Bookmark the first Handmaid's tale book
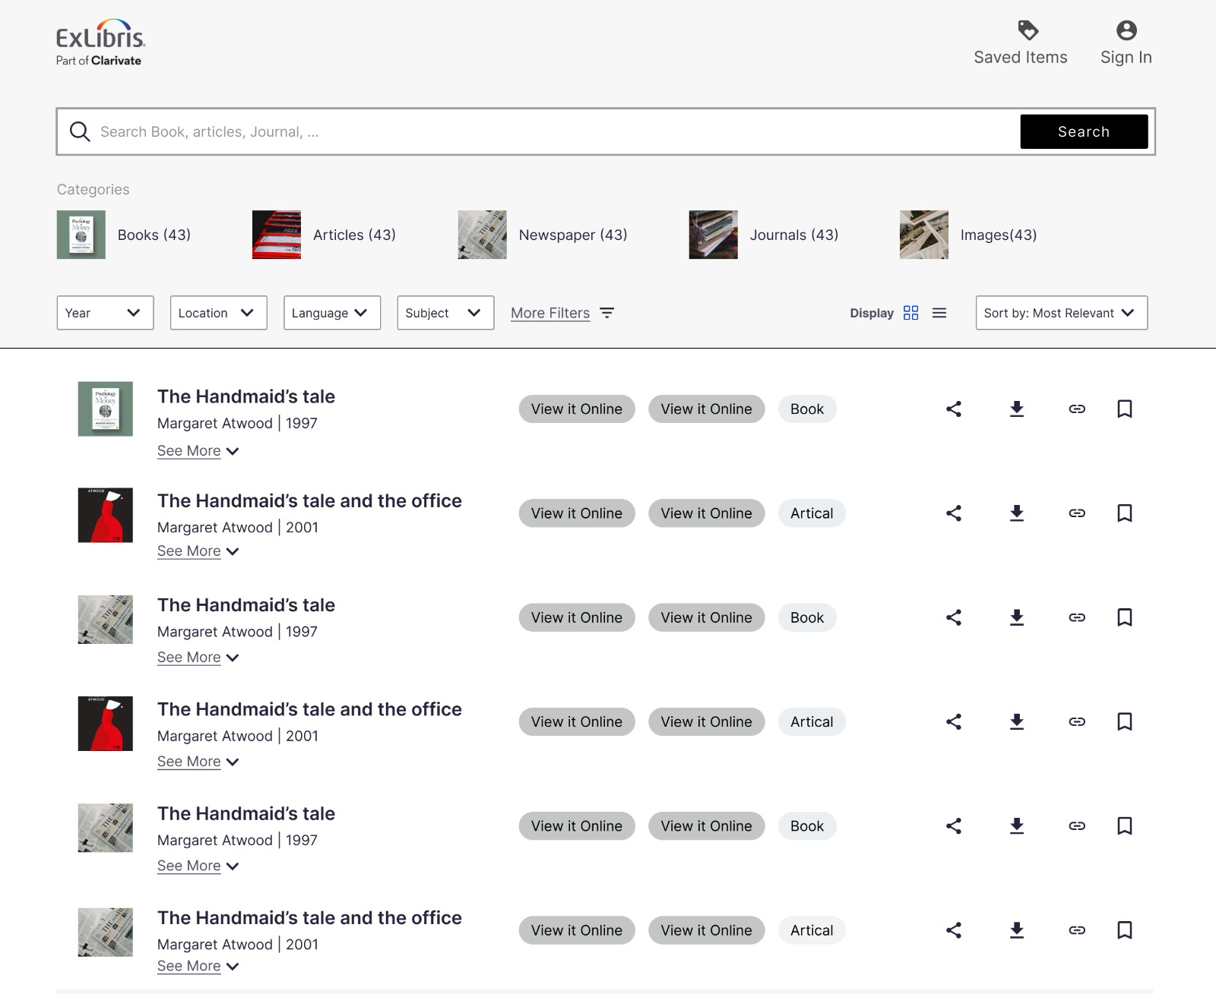Screen dimensions: 1216x994 (x=1125, y=409)
